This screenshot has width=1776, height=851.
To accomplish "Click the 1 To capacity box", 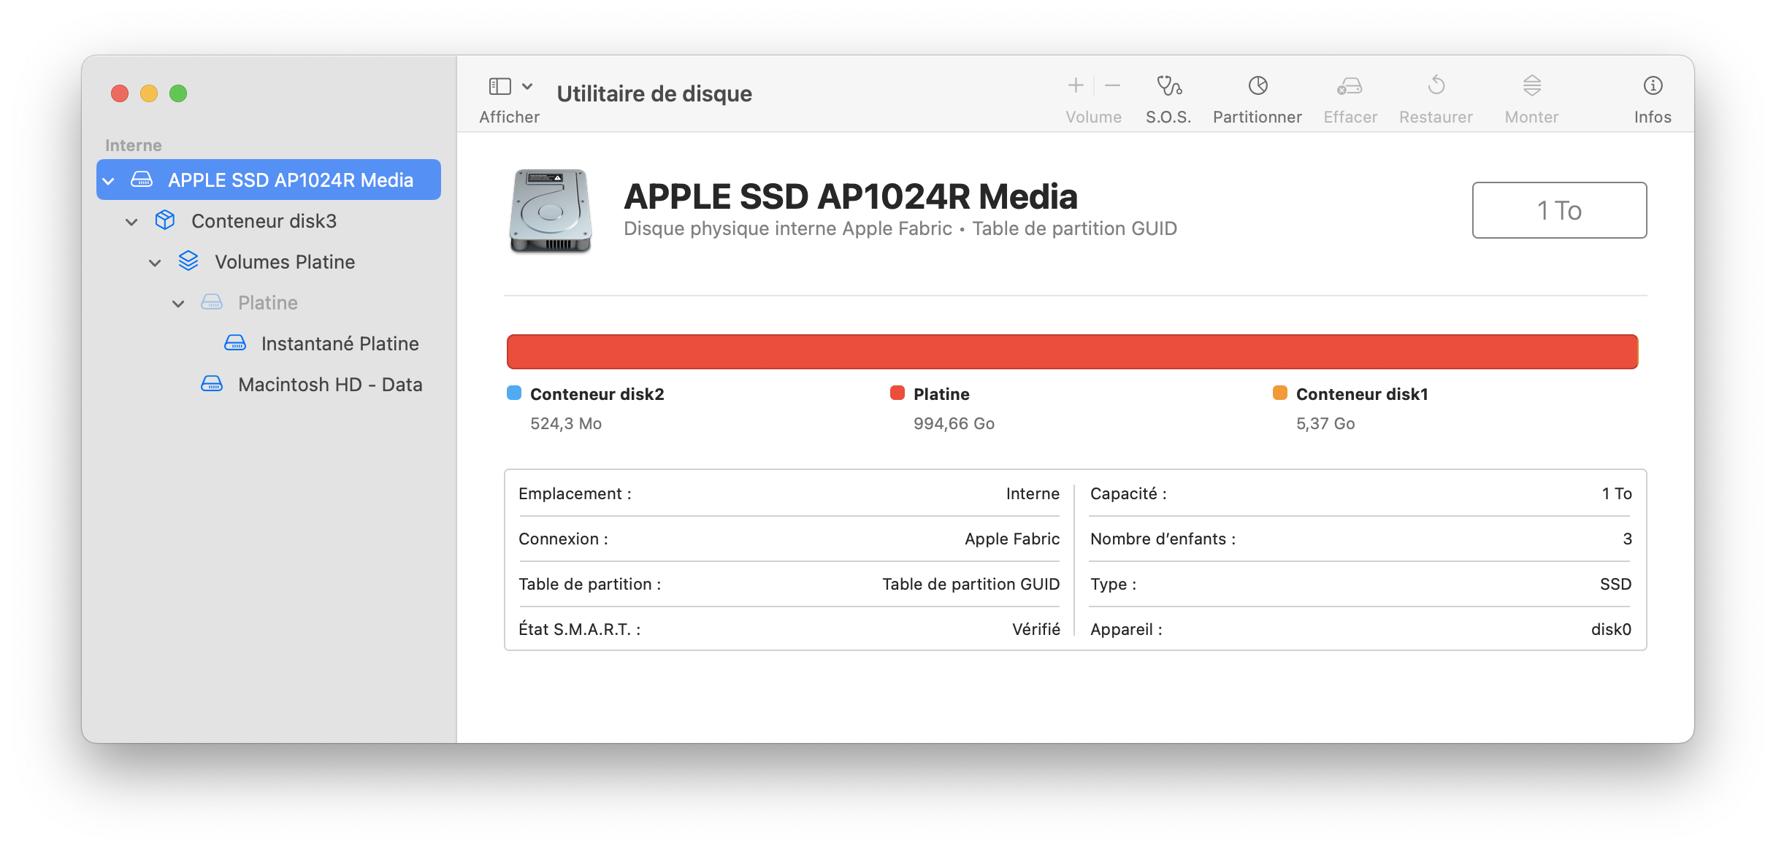I will pyautogui.click(x=1558, y=210).
